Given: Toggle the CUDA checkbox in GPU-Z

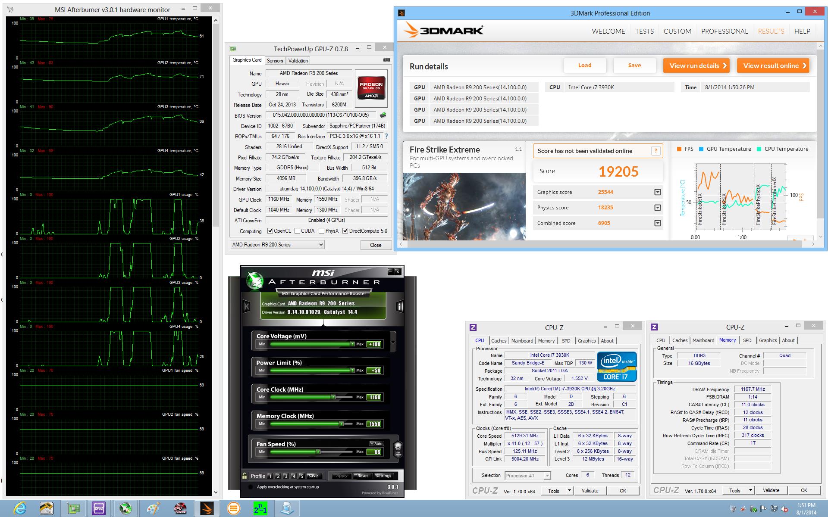Looking at the screenshot, I should click(297, 231).
